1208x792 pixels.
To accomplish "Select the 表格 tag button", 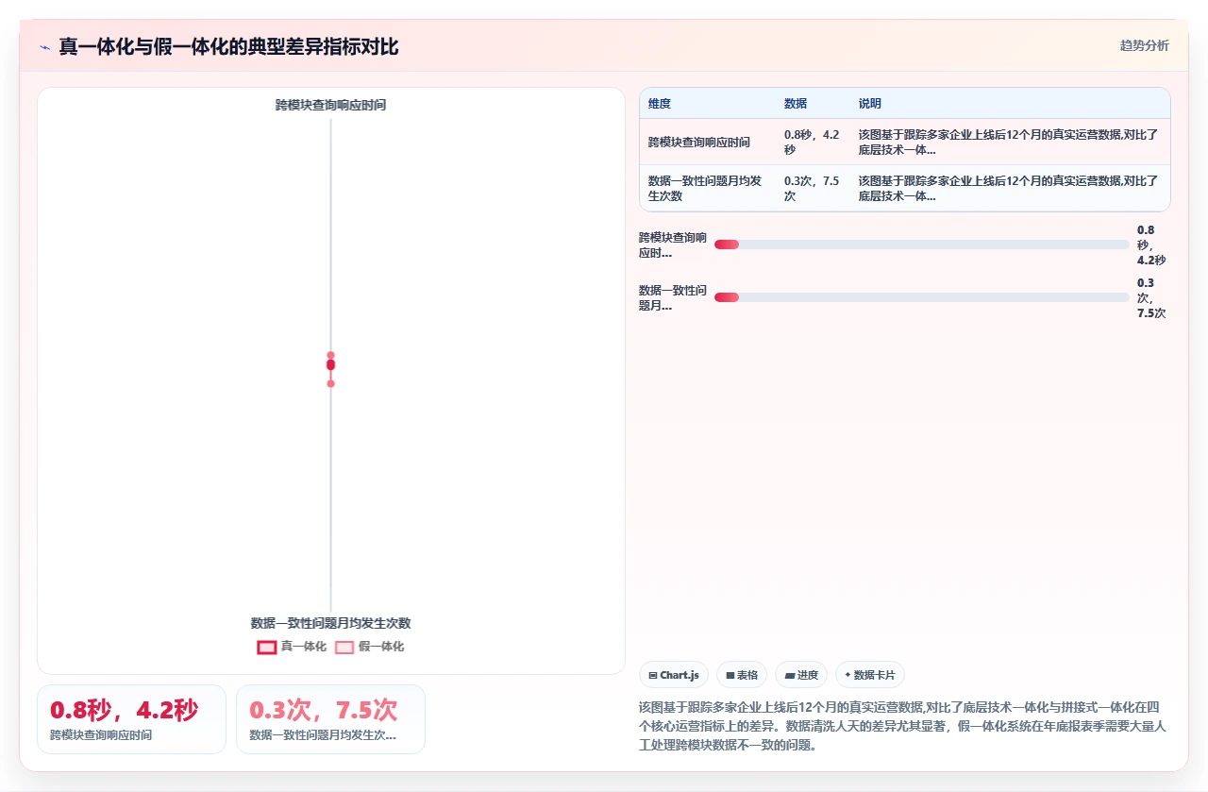I will pos(742,675).
